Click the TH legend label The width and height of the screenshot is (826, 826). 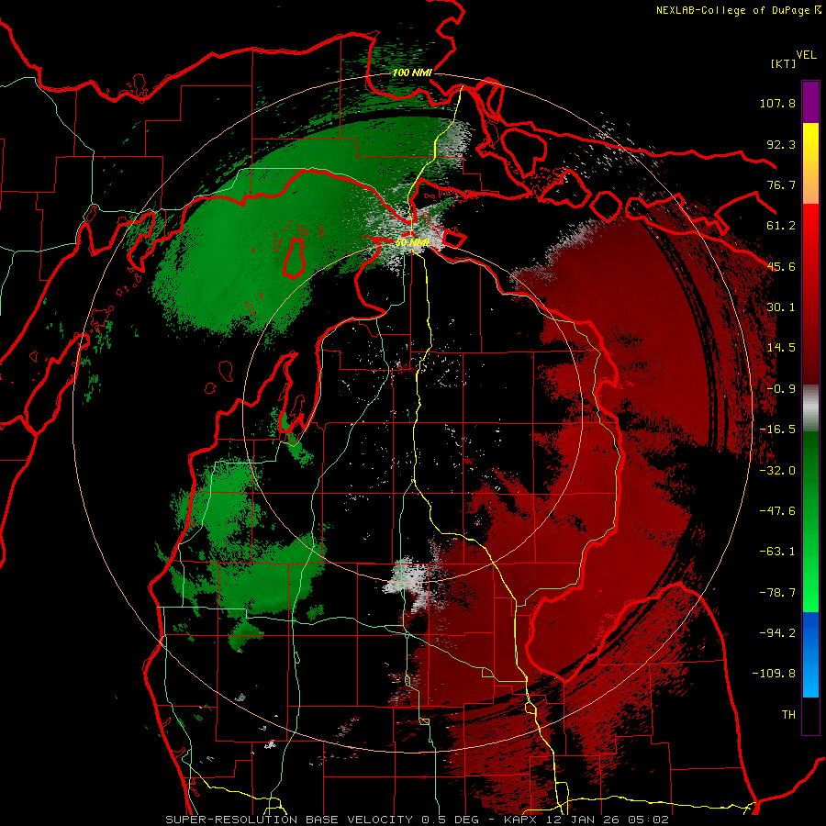(x=788, y=715)
